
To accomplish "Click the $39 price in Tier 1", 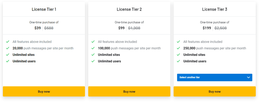I will click(x=38, y=28).
